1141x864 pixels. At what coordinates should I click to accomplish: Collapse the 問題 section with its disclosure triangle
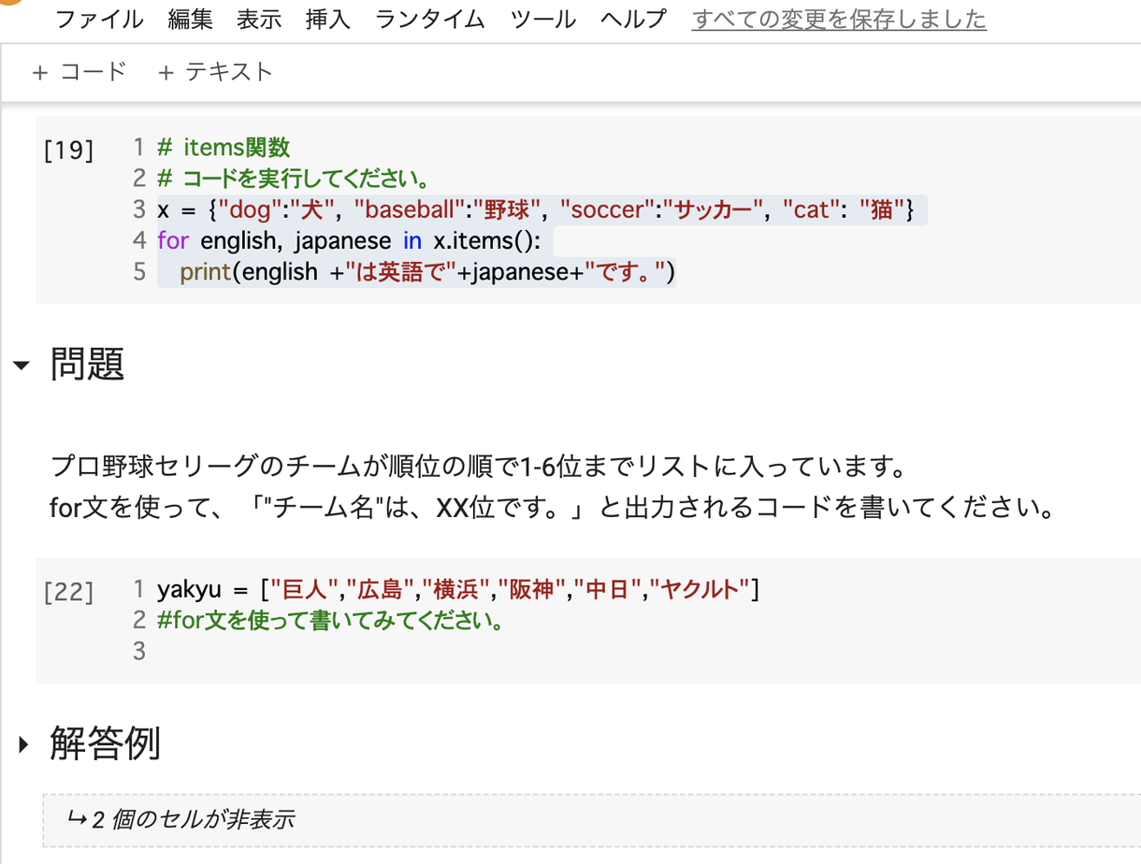[22, 367]
